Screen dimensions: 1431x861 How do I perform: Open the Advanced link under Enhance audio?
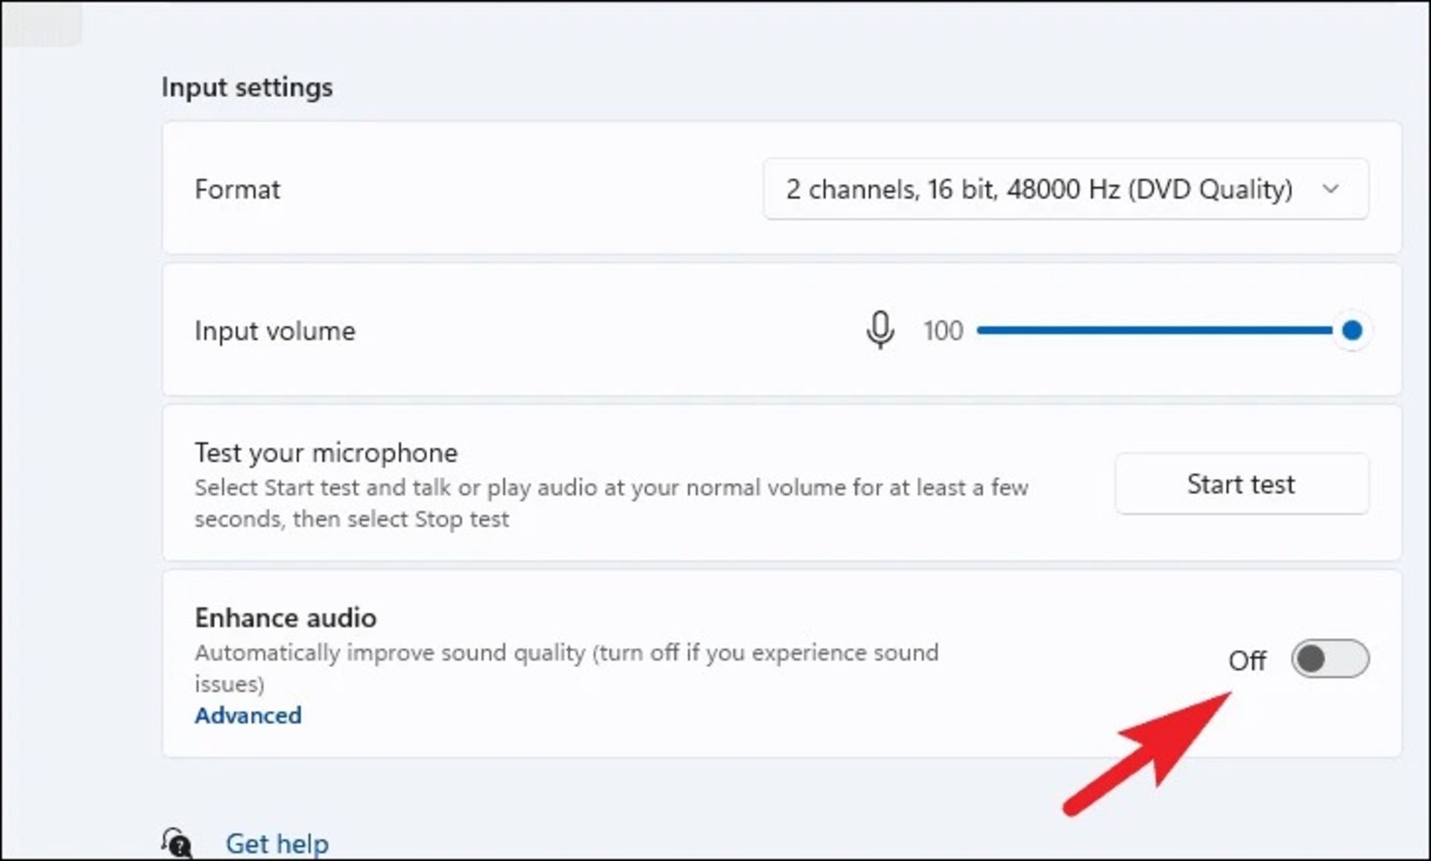(x=248, y=716)
